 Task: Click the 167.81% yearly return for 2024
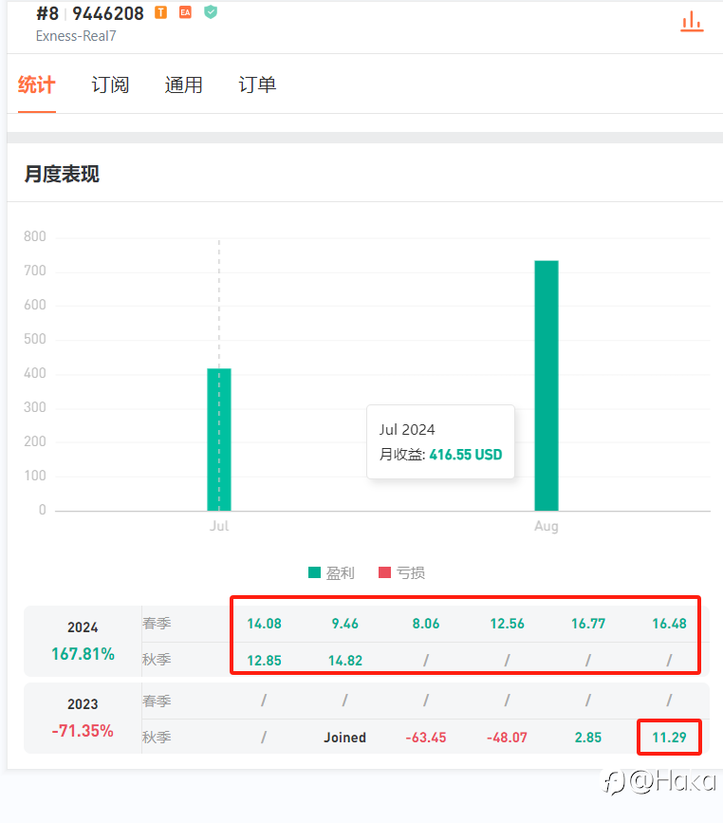[83, 654]
